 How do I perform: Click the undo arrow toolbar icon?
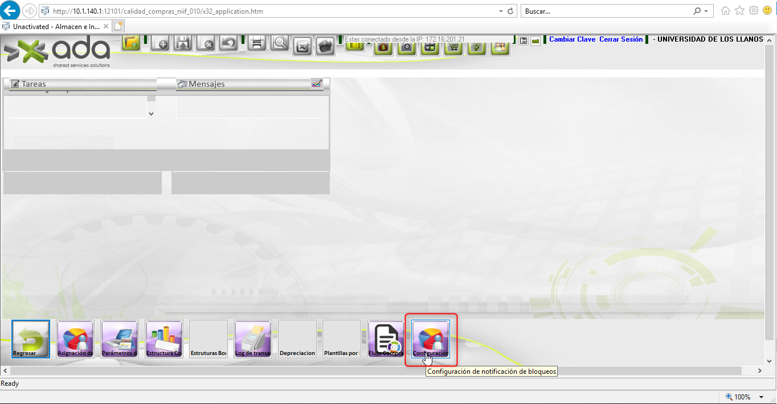click(228, 43)
